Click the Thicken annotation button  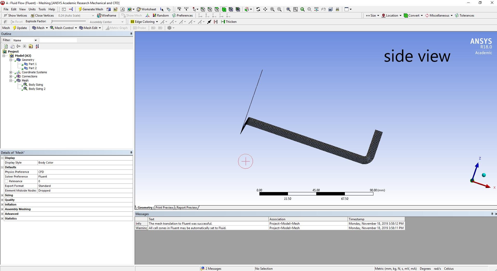pos(229,22)
